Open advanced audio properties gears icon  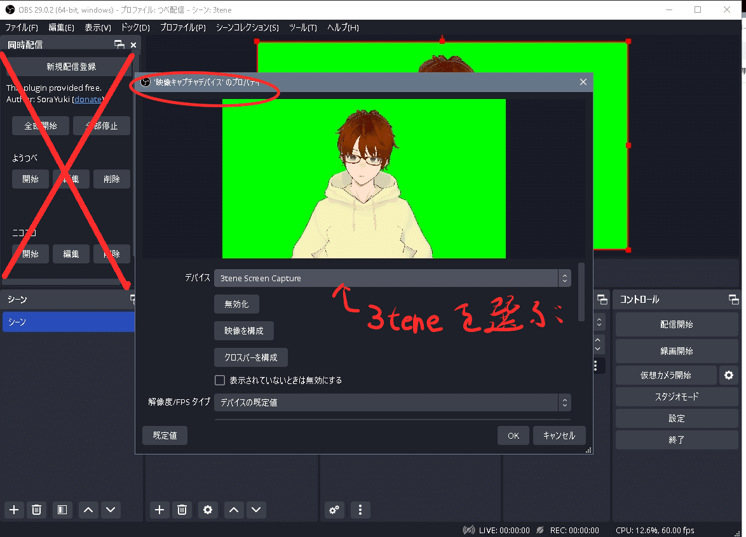[x=334, y=510]
